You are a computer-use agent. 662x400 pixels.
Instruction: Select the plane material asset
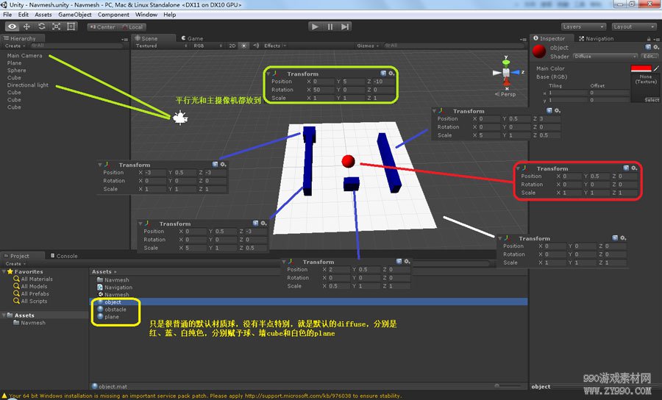coord(108,317)
